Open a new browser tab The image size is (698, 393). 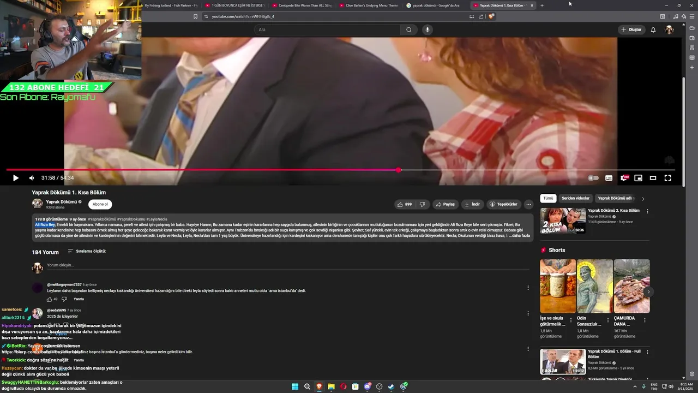coord(542,5)
